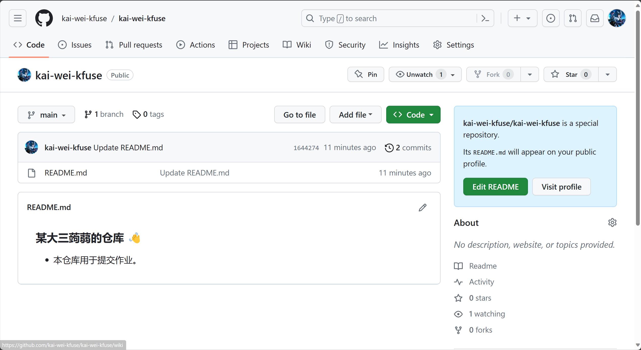The height and width of the screenshot is (350, 641).
Task: Open the Add file dropdown
Action: tap(355, 115)
